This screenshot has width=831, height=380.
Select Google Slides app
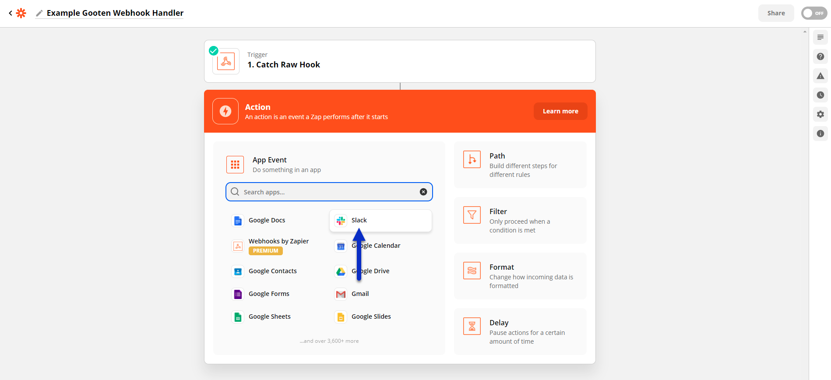pos(380,317)
